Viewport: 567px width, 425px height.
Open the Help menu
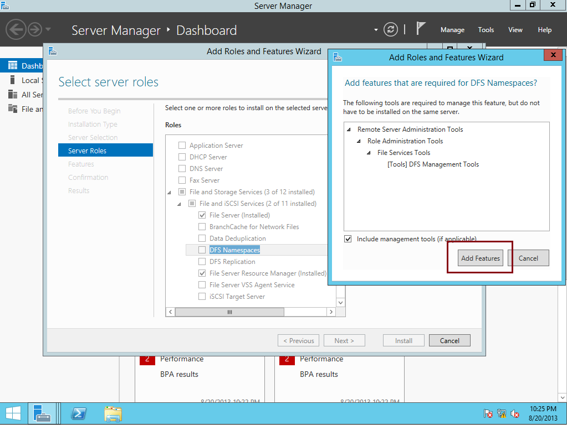(x=545, y=30)
